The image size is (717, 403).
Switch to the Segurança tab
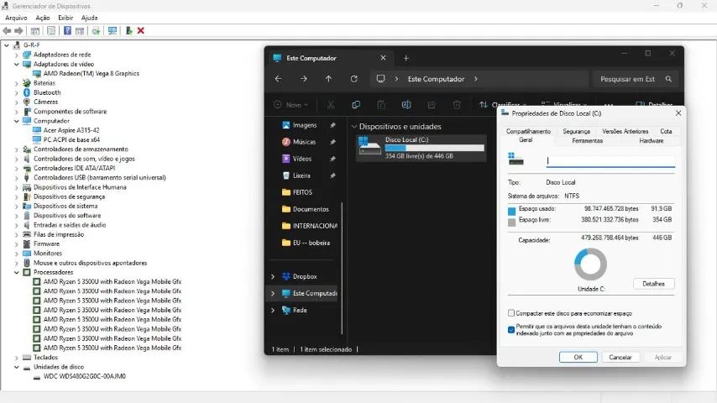click(576, 131)
